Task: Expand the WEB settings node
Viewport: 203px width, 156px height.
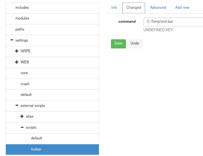Action: pyautogui.click(x=17, y=62)
